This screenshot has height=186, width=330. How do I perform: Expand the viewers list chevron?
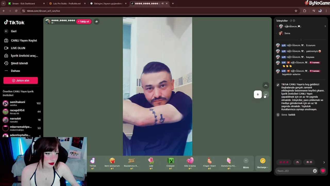click(x=301, y=40)
